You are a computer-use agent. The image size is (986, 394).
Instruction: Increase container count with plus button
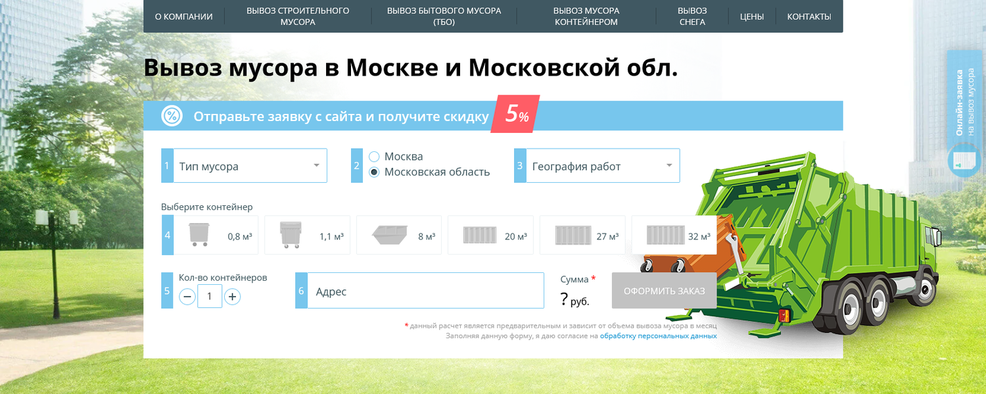point(232,297)
